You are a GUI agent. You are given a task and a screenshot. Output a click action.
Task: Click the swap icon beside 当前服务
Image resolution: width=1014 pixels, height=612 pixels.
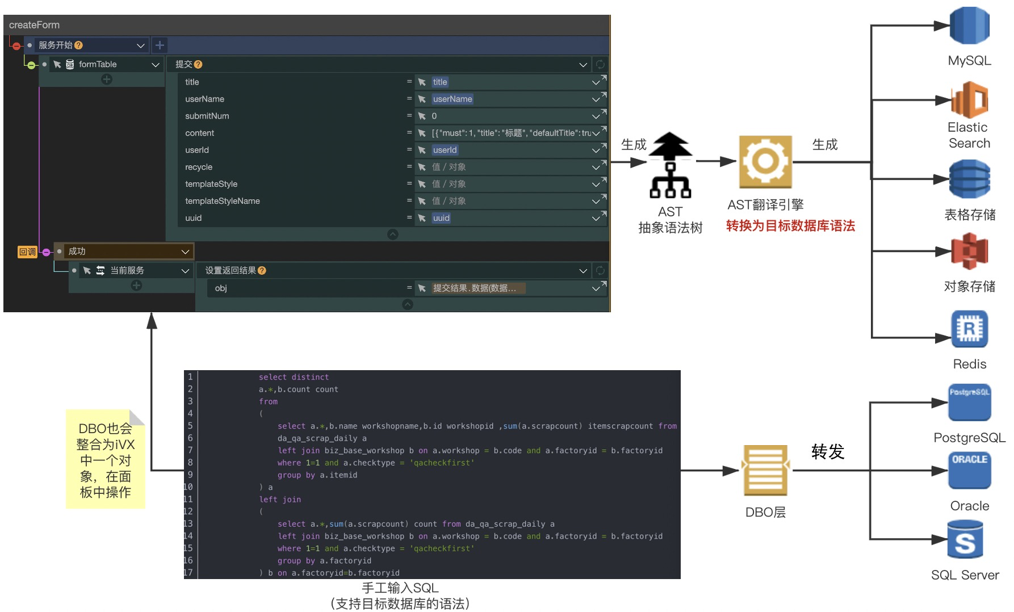100,271
